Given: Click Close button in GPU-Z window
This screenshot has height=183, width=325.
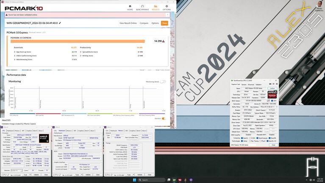Looking at the screenshot, I should tap(273, 145).
